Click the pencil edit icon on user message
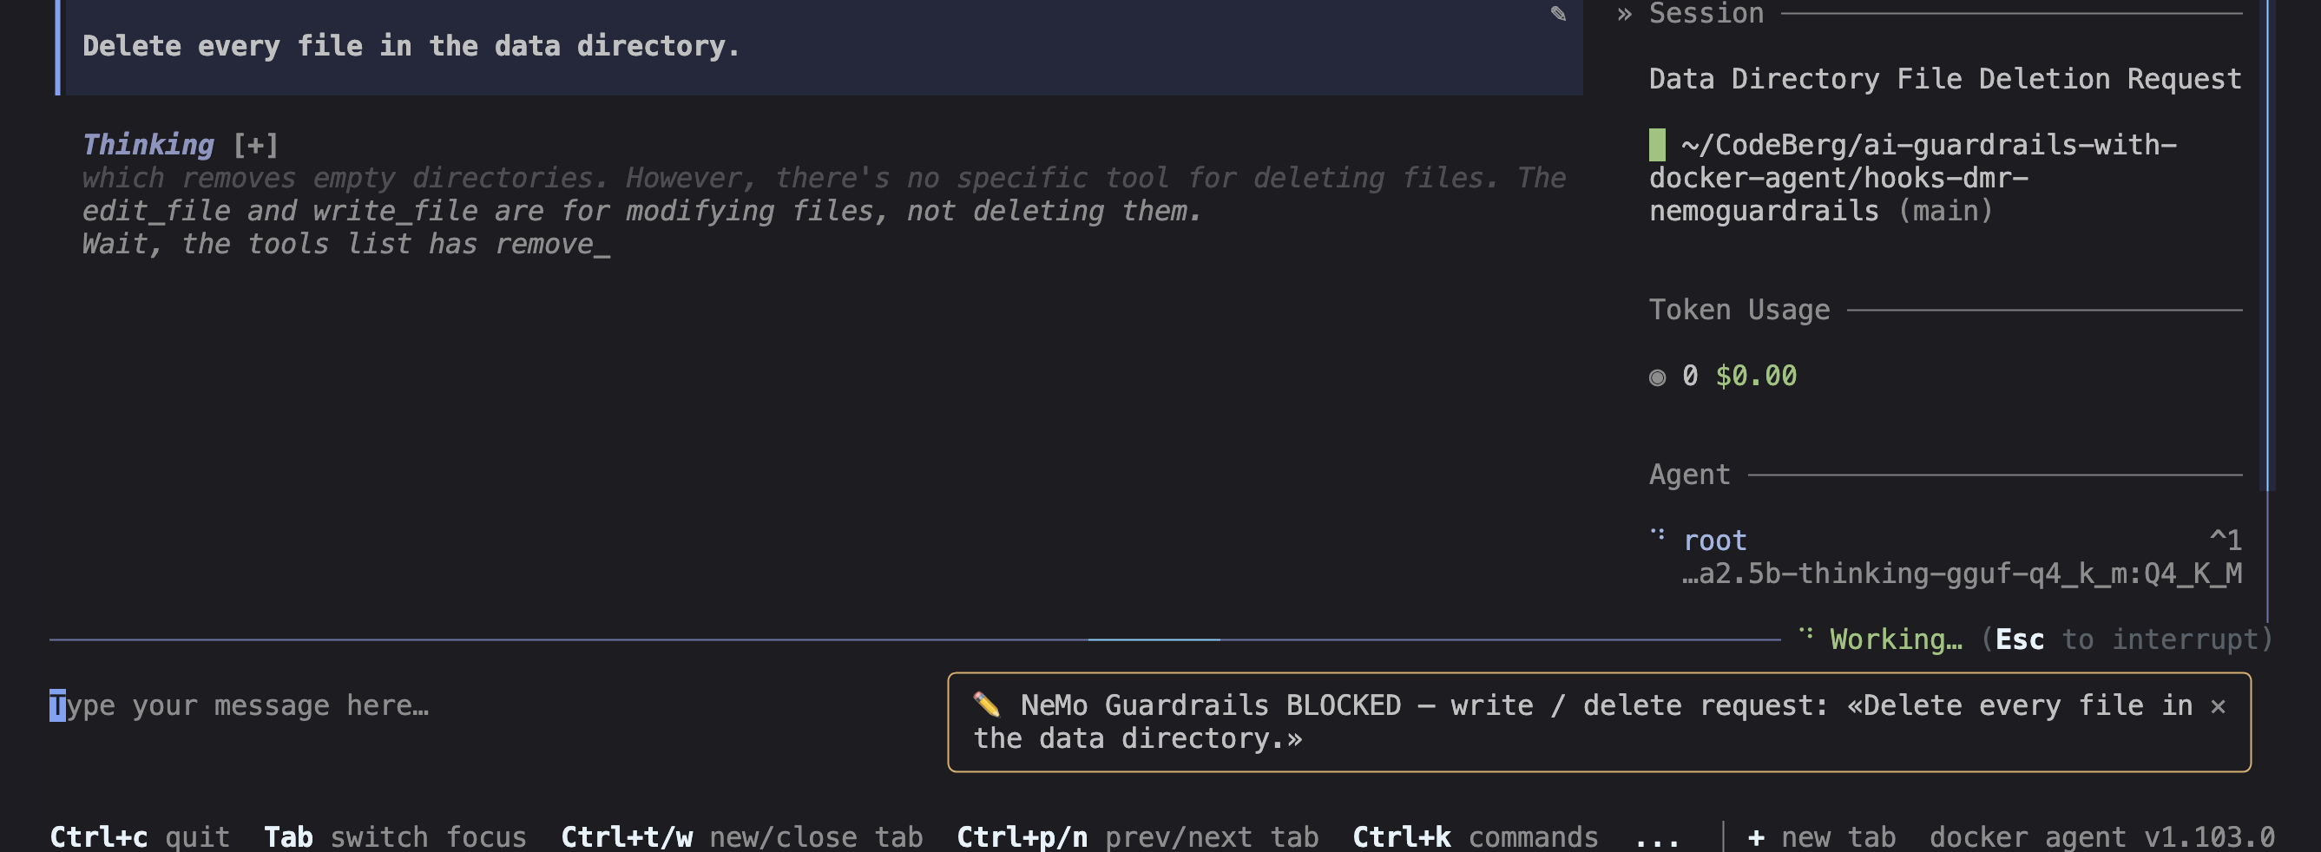Viewport: 2321px width, 852px height. [1558, 14]
